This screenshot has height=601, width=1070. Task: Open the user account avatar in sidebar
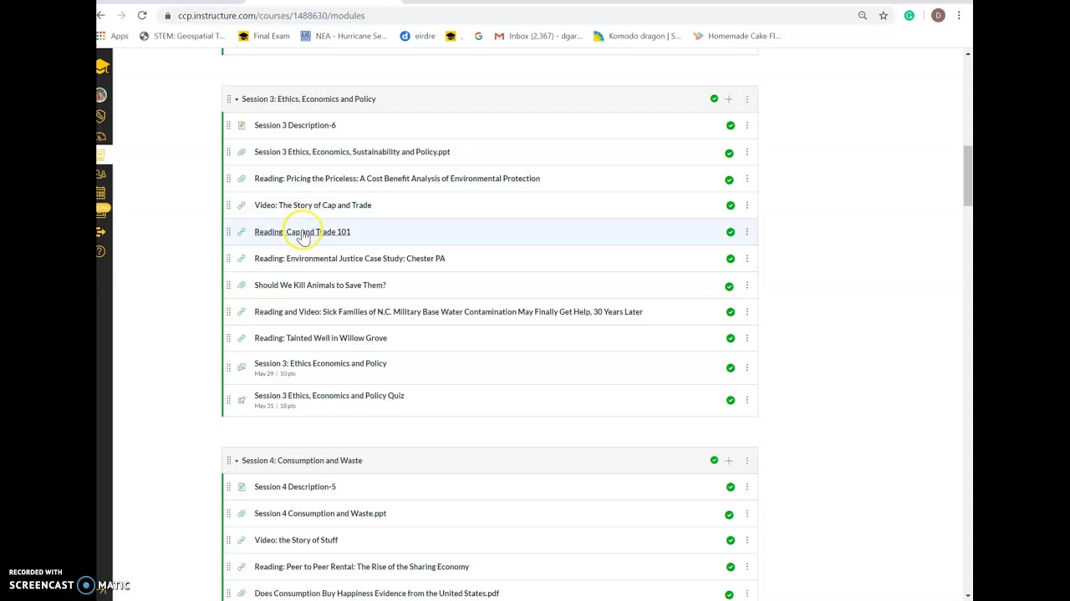pyautogui.click(x=101, y=95)
